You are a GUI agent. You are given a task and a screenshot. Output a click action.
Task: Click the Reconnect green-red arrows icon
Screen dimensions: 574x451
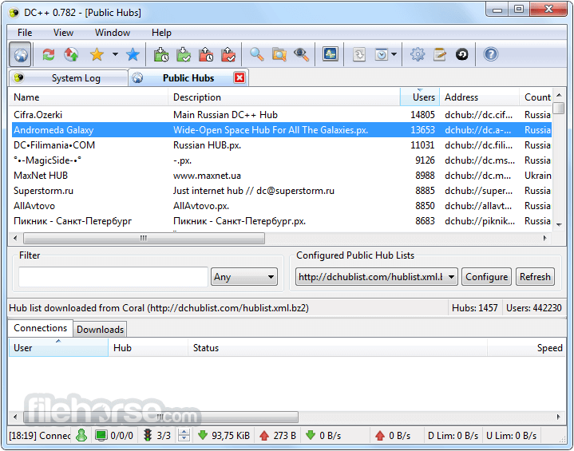(x=49, y=55)
